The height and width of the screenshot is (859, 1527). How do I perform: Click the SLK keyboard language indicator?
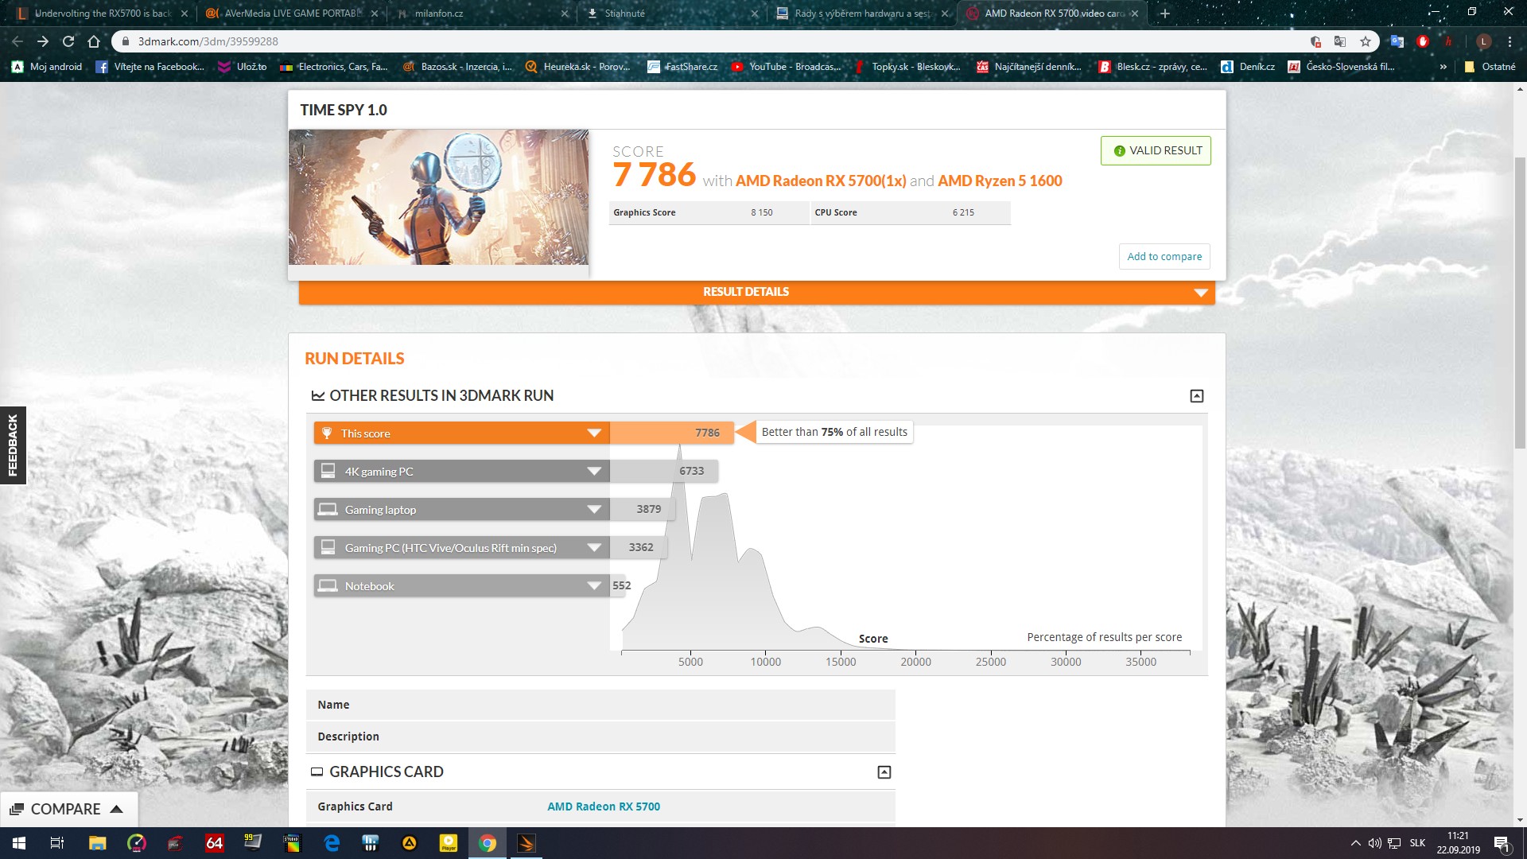tap(1417, 843)
